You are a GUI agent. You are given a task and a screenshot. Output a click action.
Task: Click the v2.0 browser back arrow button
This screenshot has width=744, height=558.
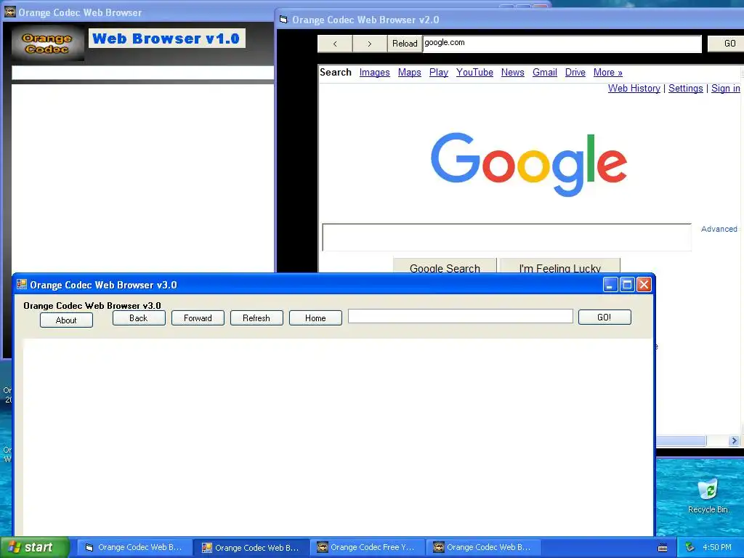point(335,44)
